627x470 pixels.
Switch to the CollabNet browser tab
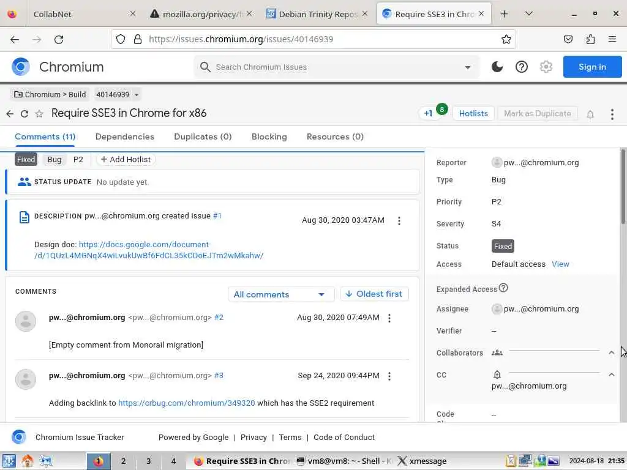click(x=83, y=14)
